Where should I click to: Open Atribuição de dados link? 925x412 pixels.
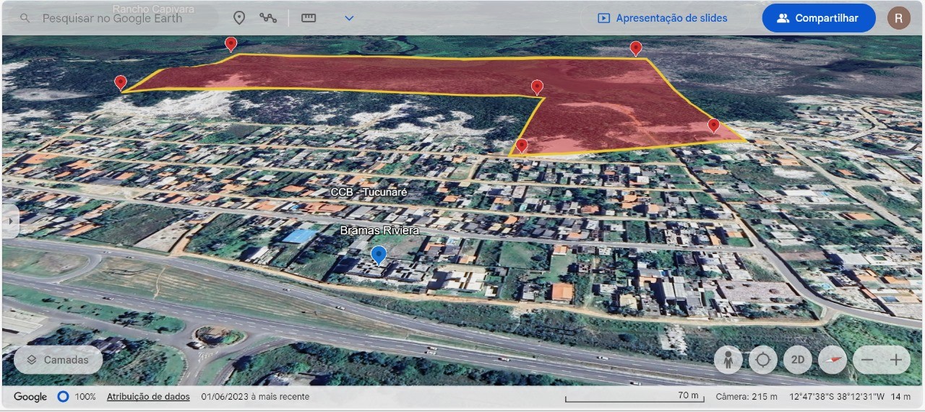tap(148, 397)
